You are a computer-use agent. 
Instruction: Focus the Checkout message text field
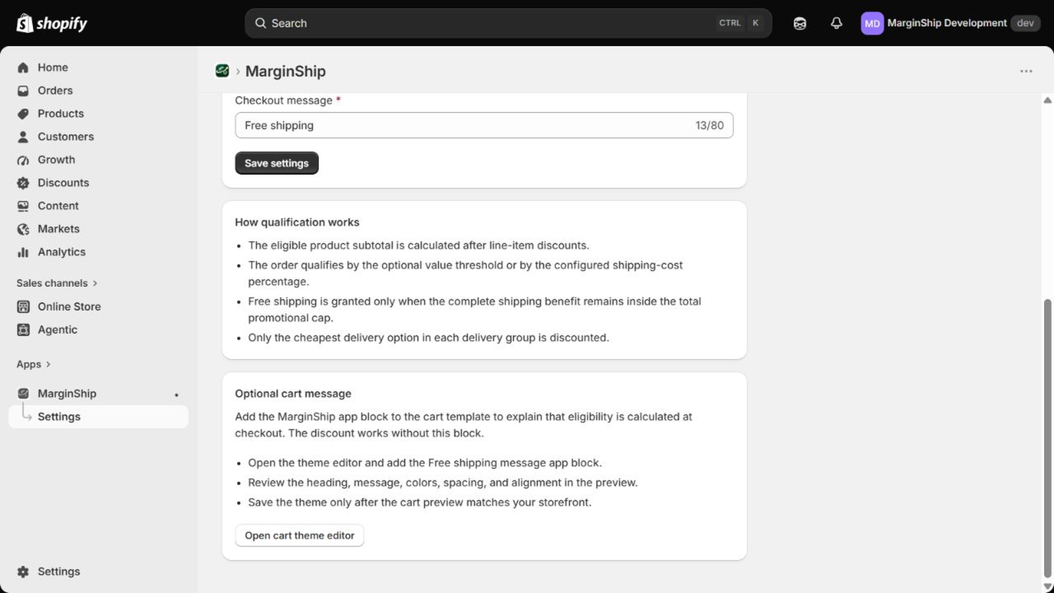pos(484,125)
